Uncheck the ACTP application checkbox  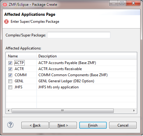tap(10, 63)
